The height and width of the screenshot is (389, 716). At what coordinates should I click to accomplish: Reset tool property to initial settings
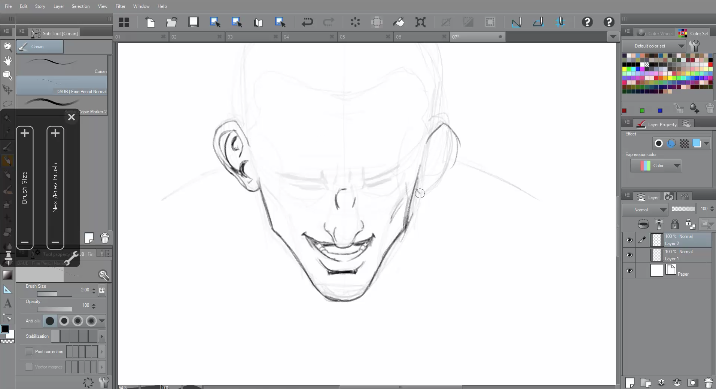(88, 382)
